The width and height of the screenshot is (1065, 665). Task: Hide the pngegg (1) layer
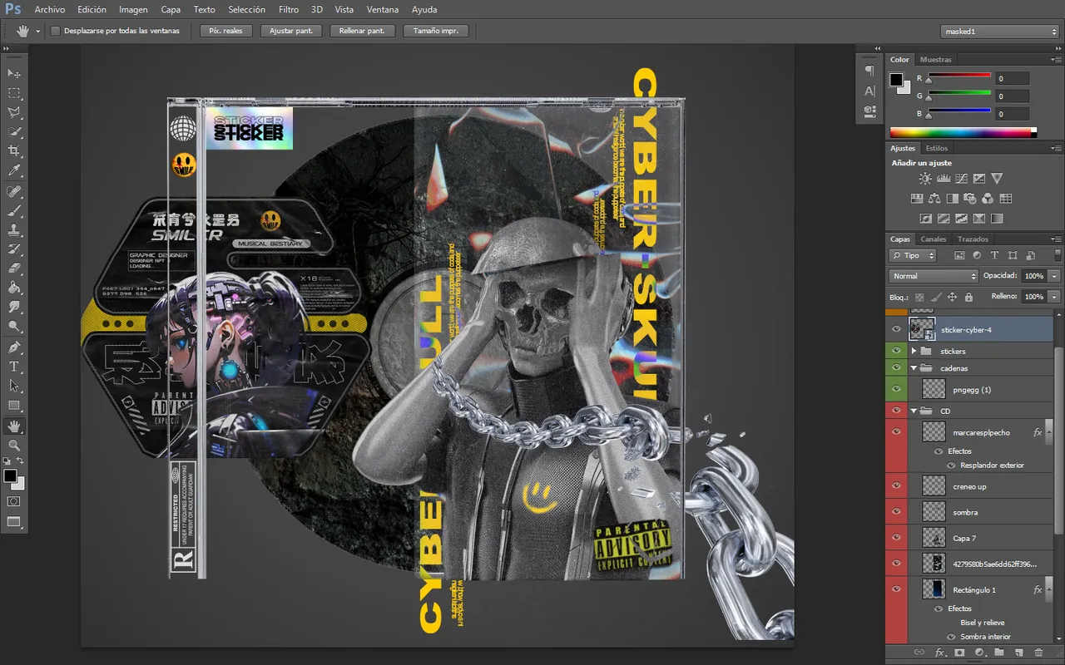pos(896,389)
